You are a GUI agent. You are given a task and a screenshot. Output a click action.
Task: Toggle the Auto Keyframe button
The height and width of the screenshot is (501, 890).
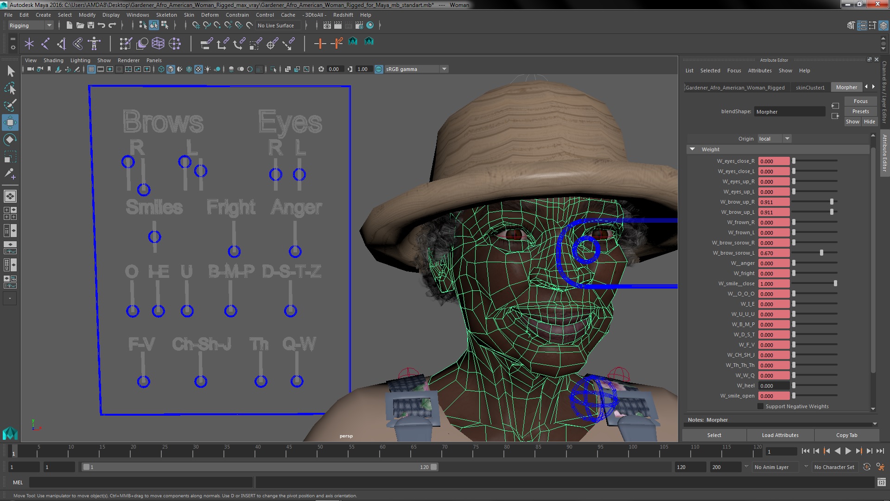(x=866, y=467)
